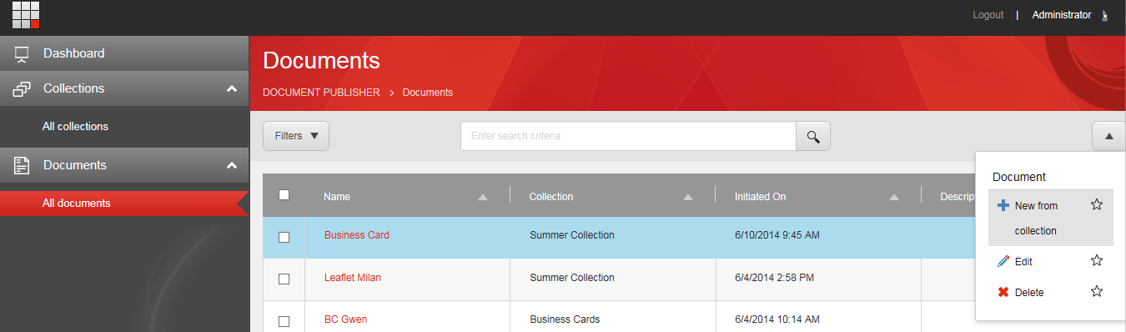1126x332 pixels.
Task: Collapse the Collections sidebar section chevron
Action: coord(232,88)
